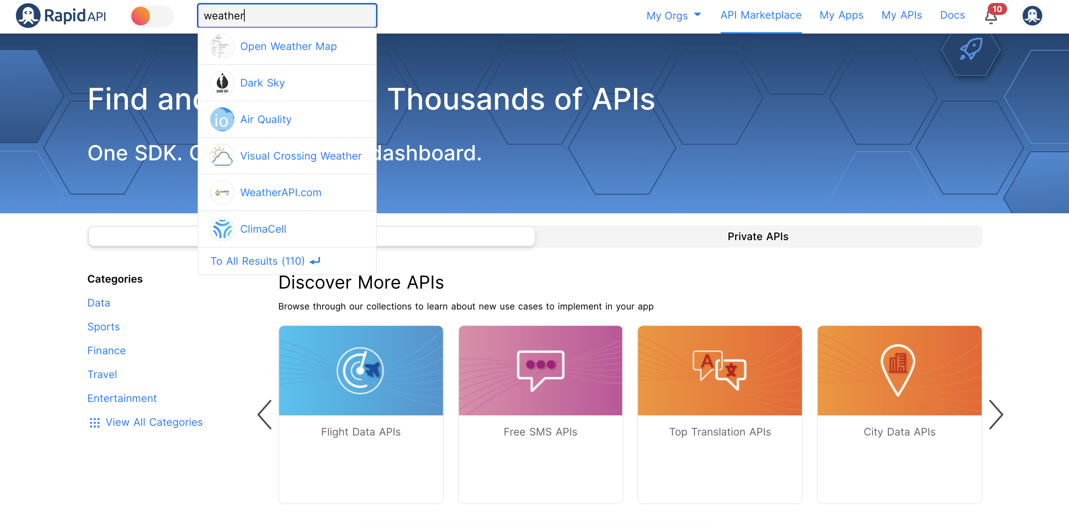Click the Visual Crossing cloud icon
The width and height of the screenshot is (1069, 525).
click(222, 155)
